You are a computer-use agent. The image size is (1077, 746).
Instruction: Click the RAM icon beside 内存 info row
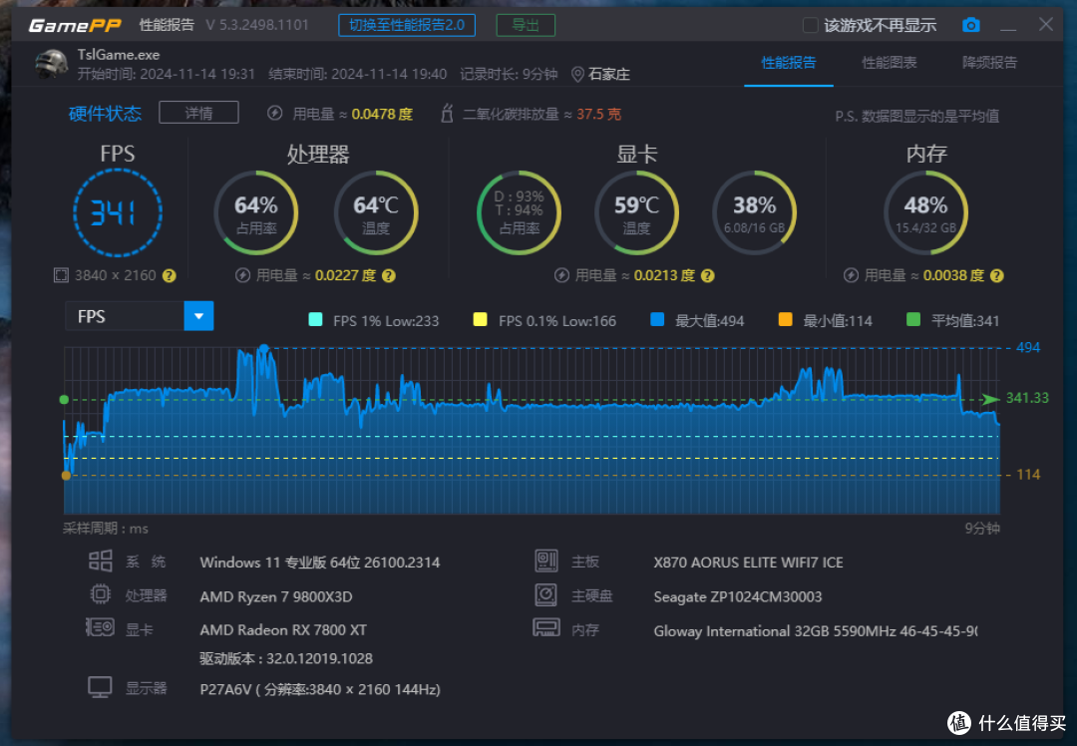pyautogui.click(x=546, y=628)
